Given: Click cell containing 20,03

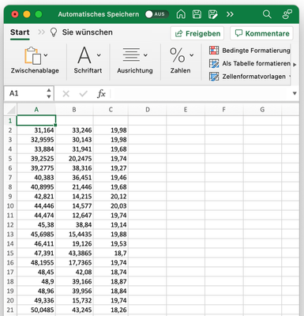Looking at the screenshot, I should (111, 206).
